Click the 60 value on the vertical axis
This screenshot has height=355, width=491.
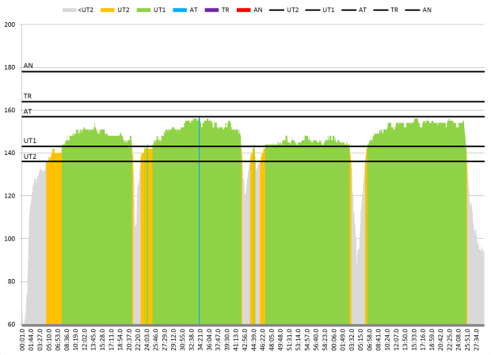click(x=11, y=324)
